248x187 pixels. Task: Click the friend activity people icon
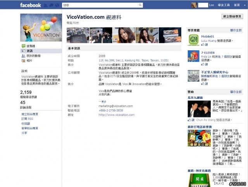coord(23,56)
